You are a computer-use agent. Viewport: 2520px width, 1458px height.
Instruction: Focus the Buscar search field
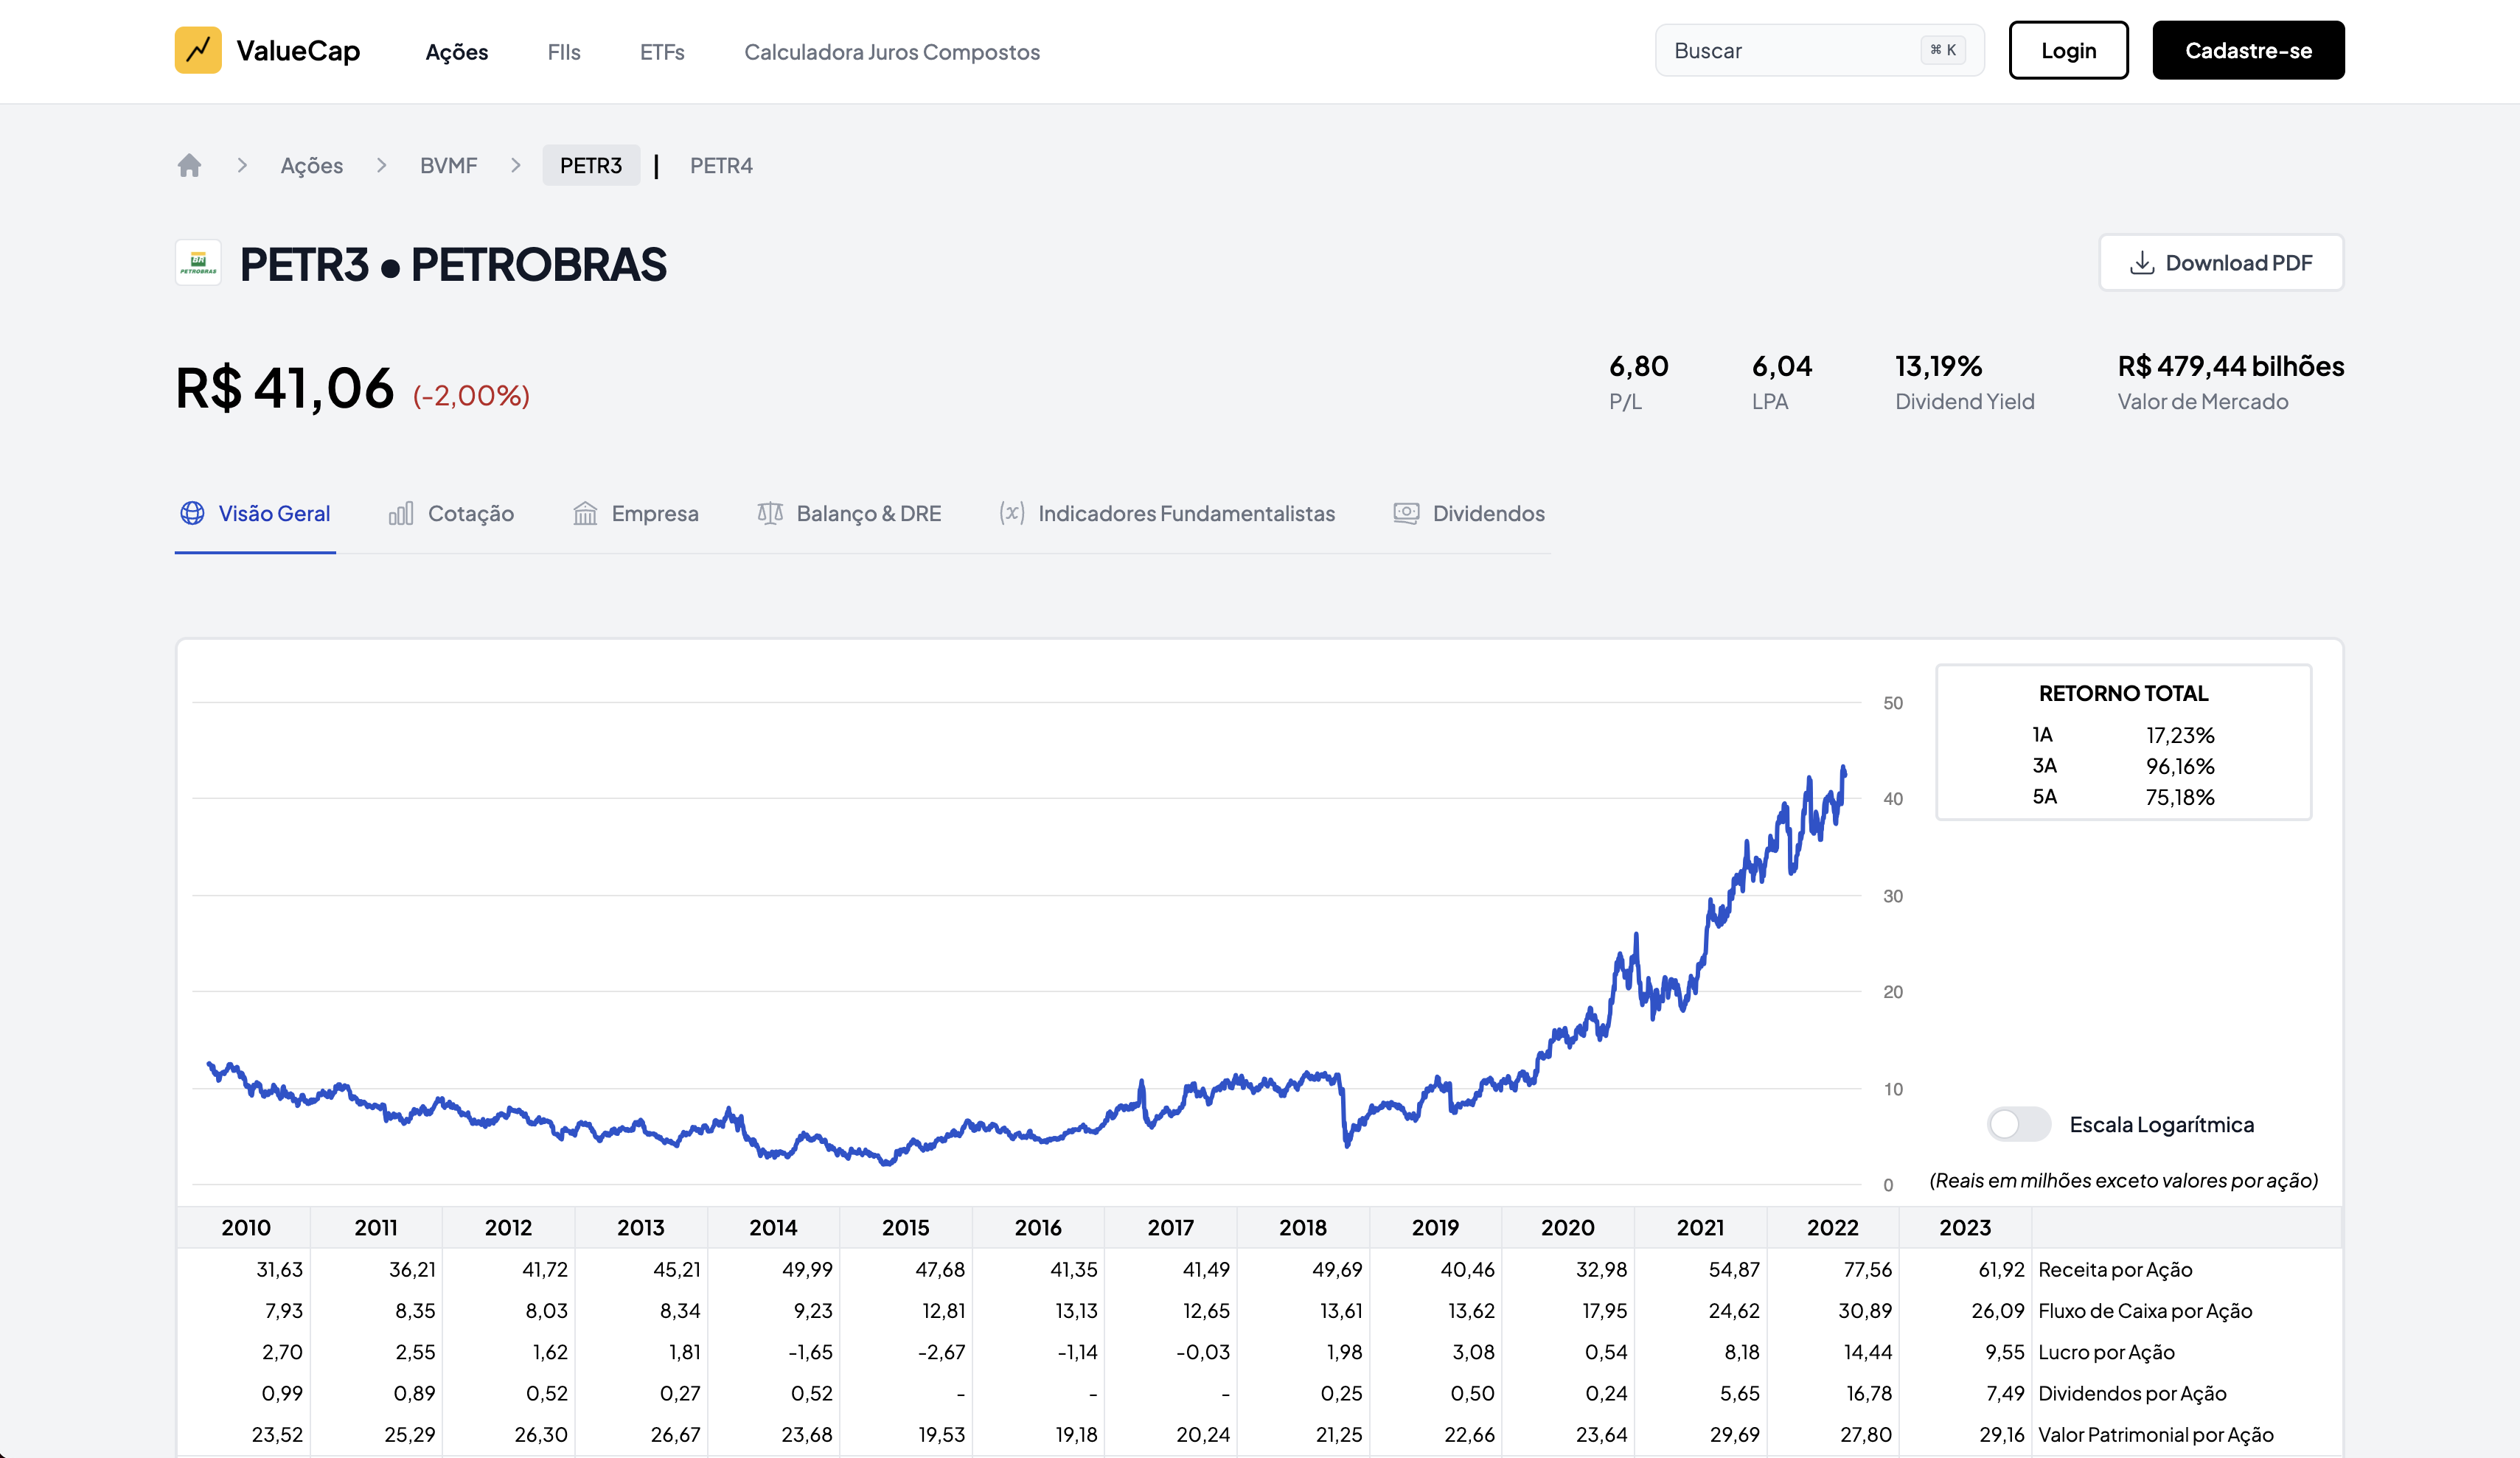pos(1819,50)
